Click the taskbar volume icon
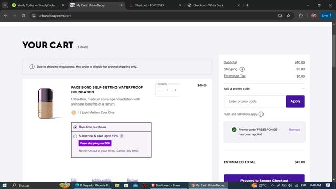This screenshot has height=189, width=336. 290,185
